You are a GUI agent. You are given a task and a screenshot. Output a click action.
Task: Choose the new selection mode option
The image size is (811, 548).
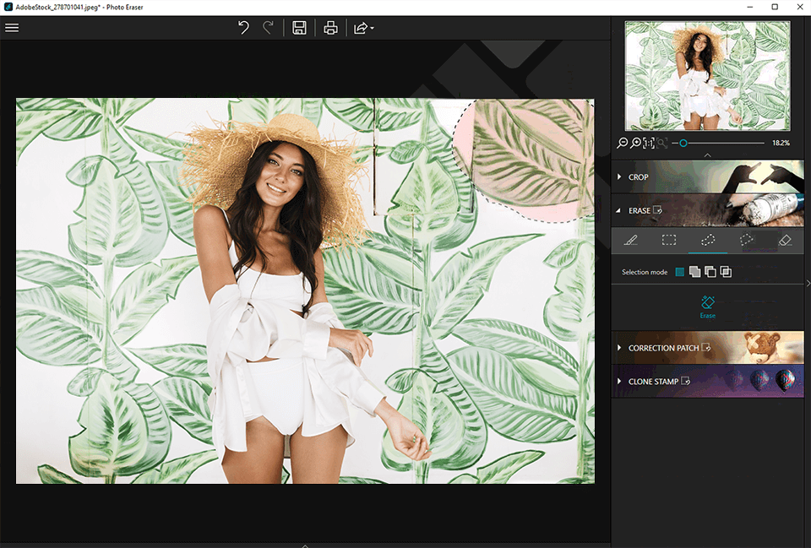[680, 272]
